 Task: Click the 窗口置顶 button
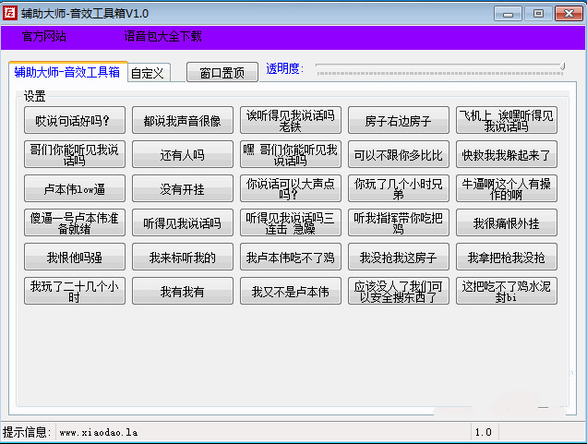point(222,72)
